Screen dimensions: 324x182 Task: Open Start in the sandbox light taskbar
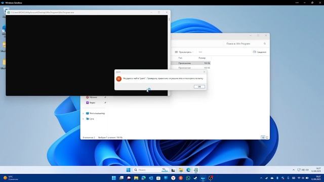[128, 170]
